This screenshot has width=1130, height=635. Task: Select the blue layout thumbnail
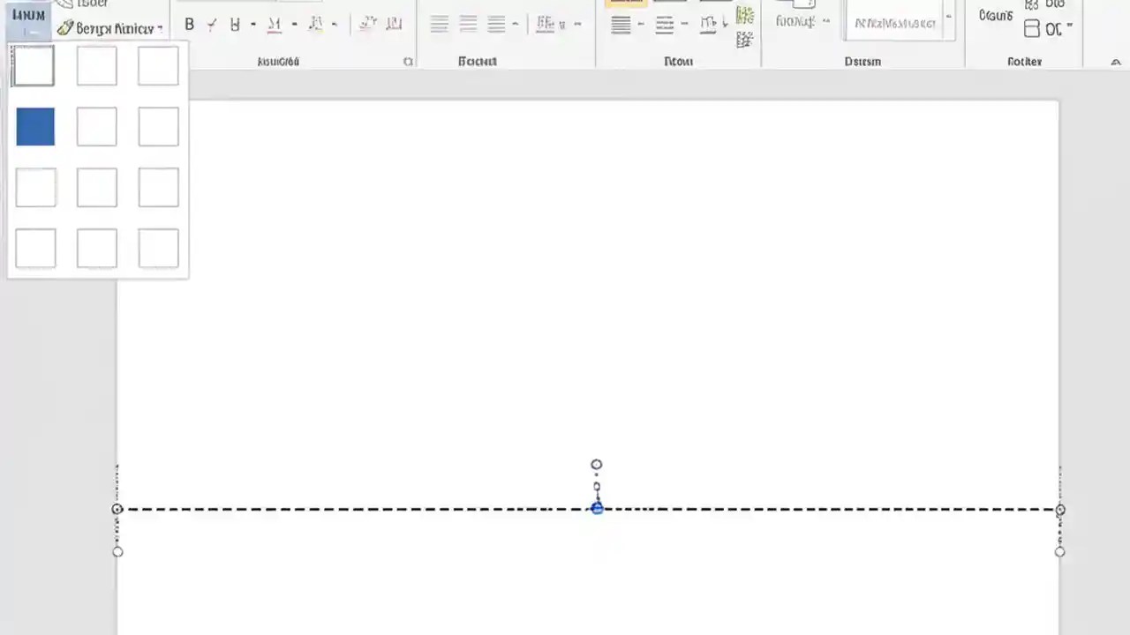[x=34, y=126]
